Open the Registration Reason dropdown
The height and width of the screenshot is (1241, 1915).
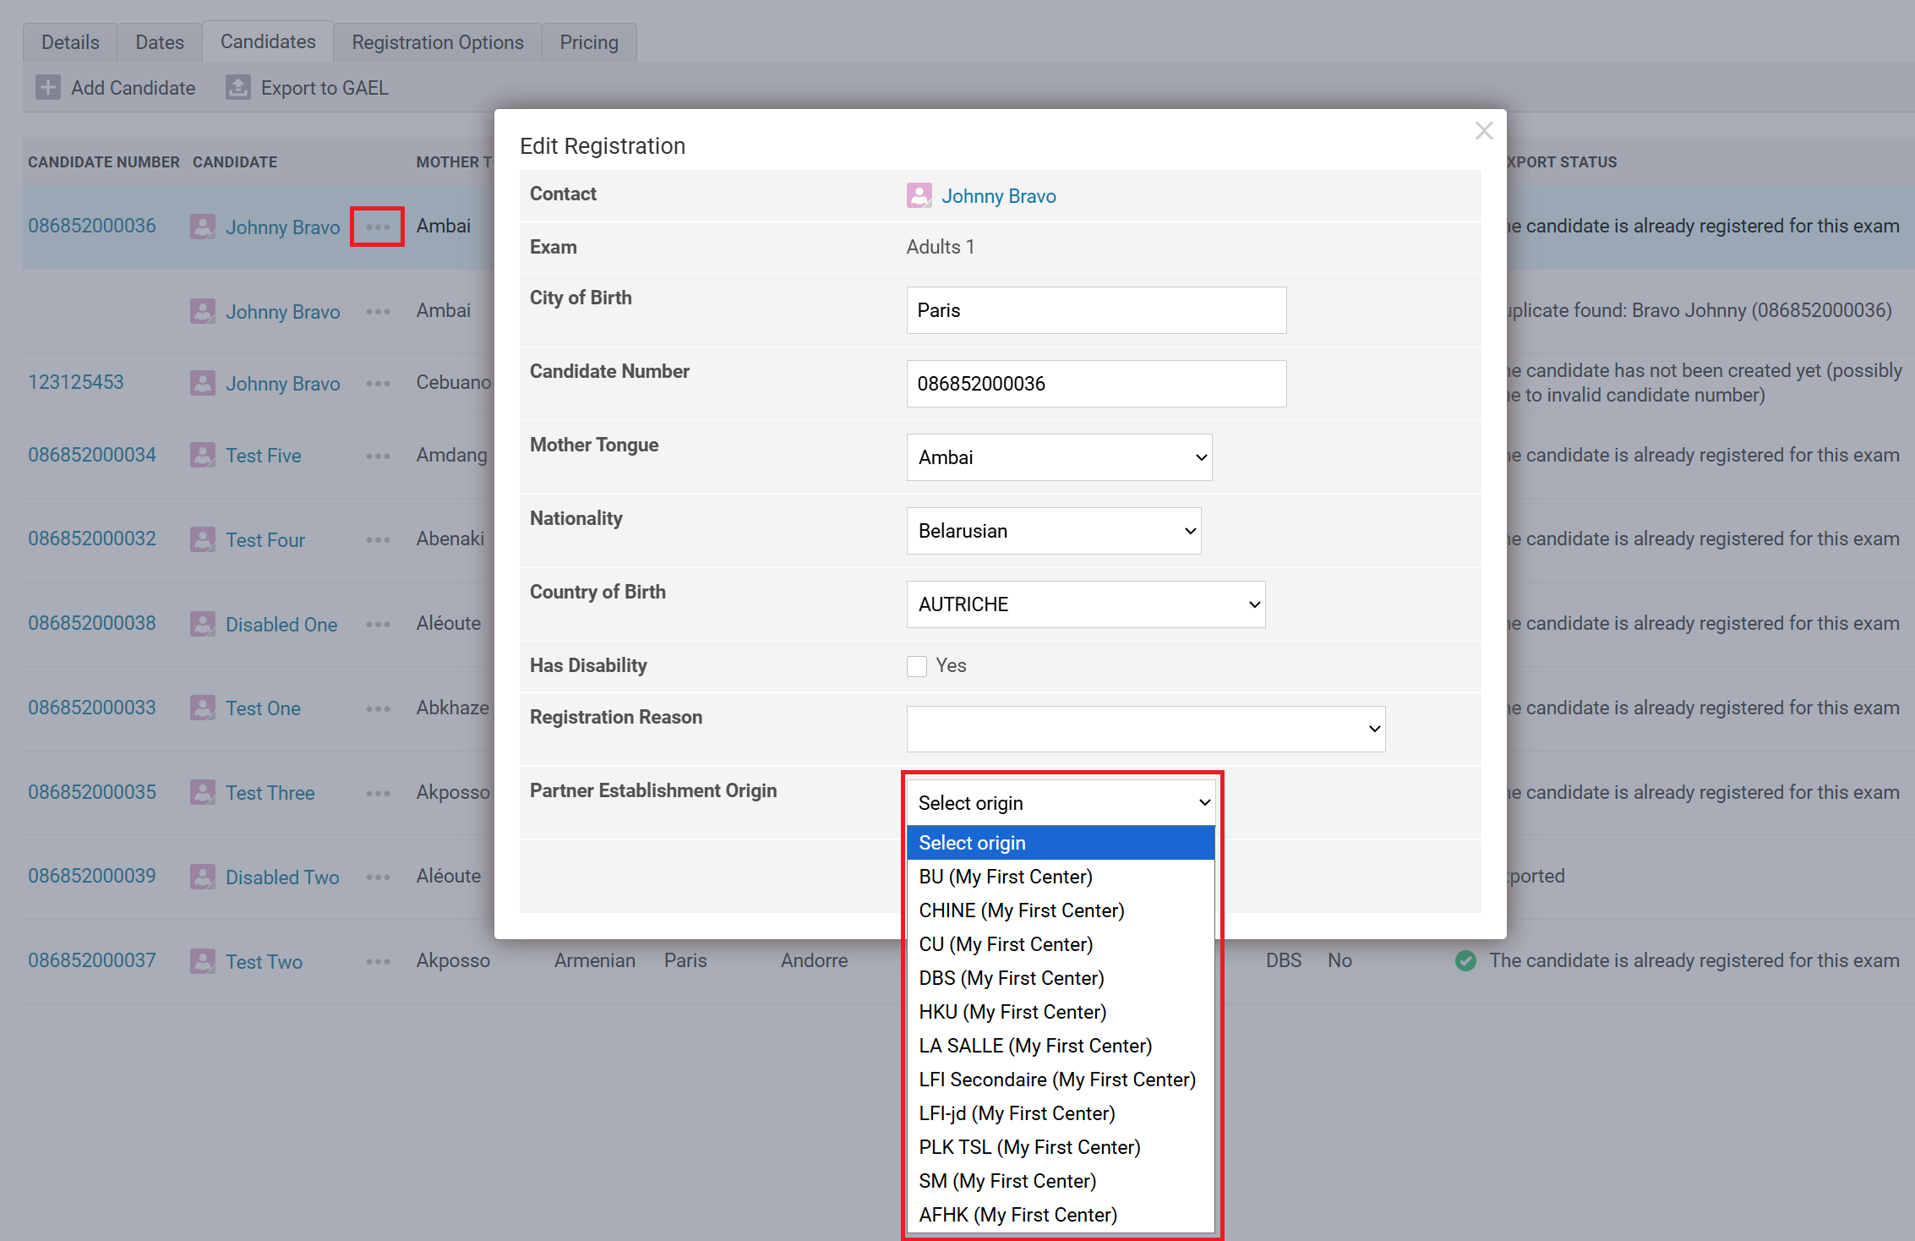[x=1145, y=729]
